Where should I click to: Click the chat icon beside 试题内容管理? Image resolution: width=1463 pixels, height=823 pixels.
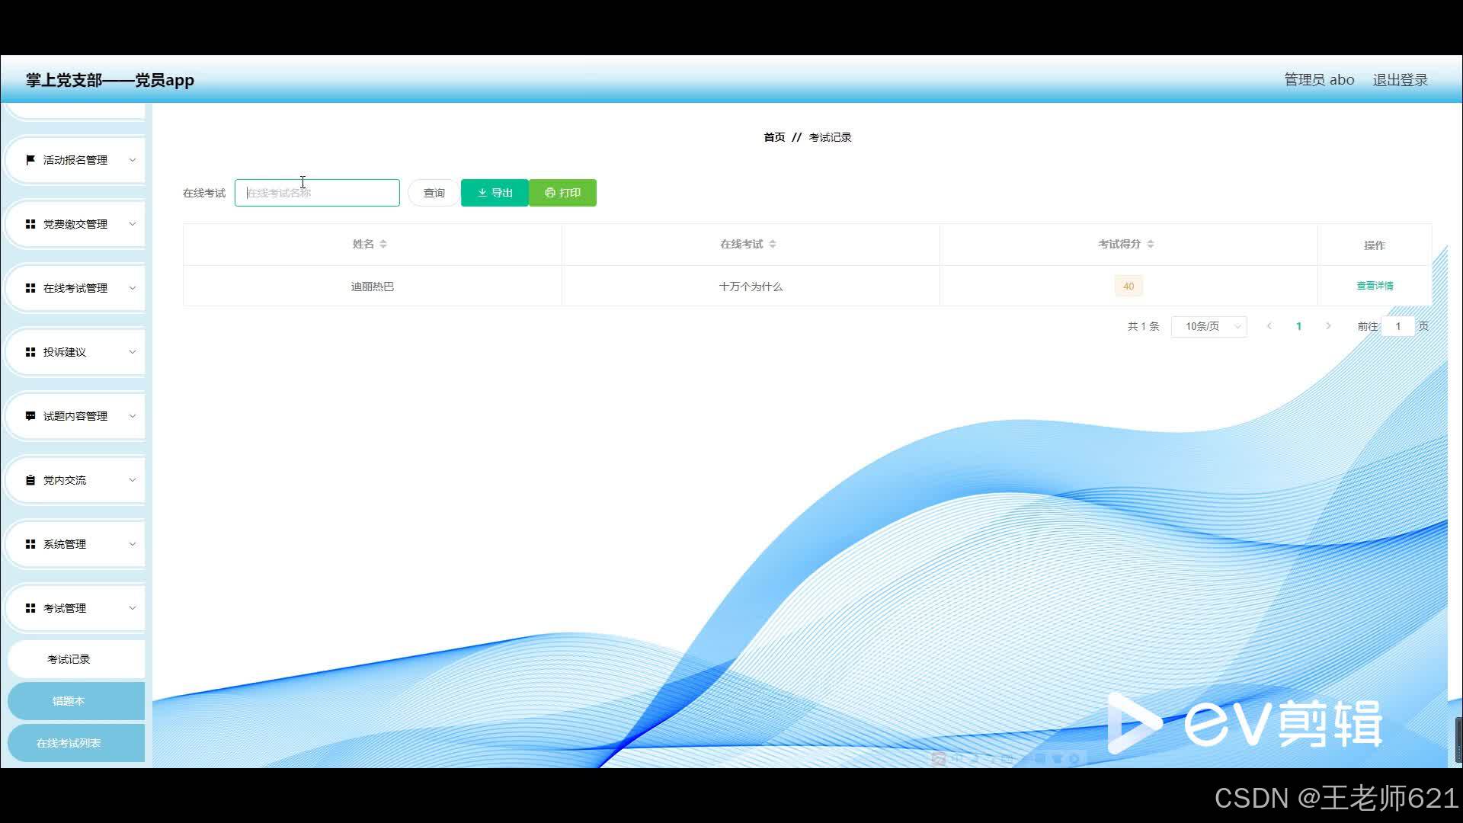click(x=30, y=416)
